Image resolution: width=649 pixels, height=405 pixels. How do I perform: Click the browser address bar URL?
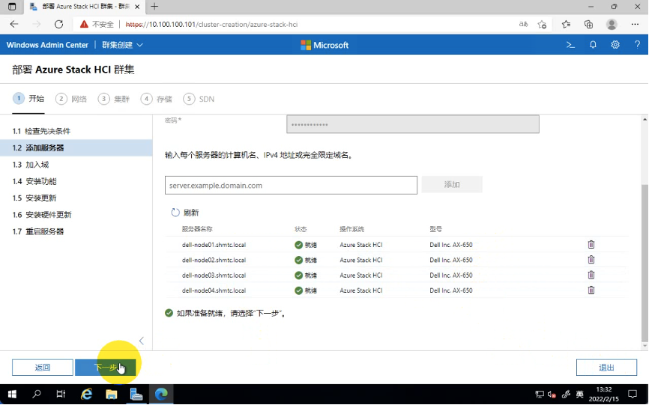coord(211,25)
